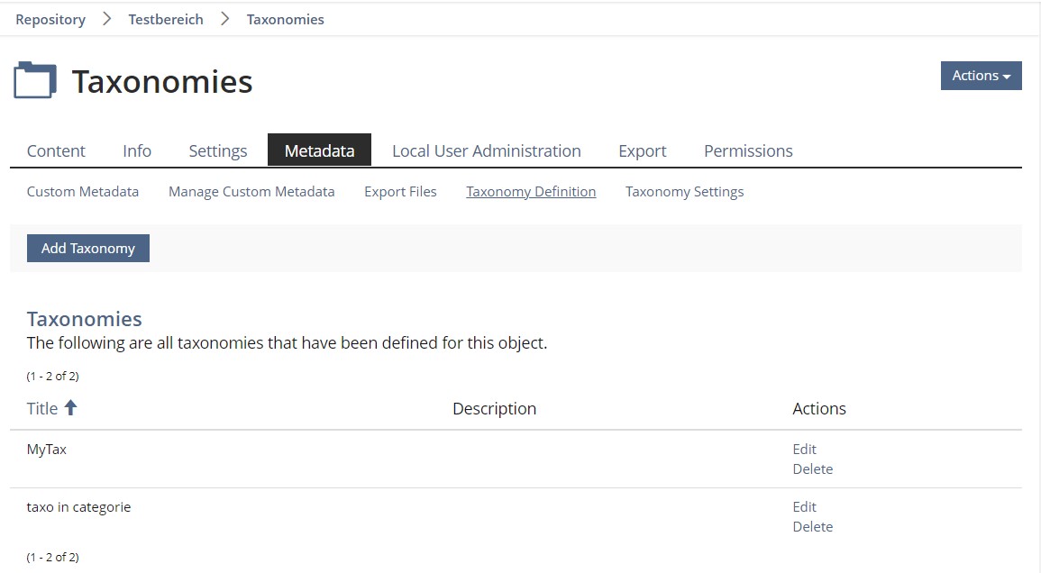This screenshot has width=1041, height=573.
Task: Delete the taxo in categorie taxonomy
Action: pos(812,526)
